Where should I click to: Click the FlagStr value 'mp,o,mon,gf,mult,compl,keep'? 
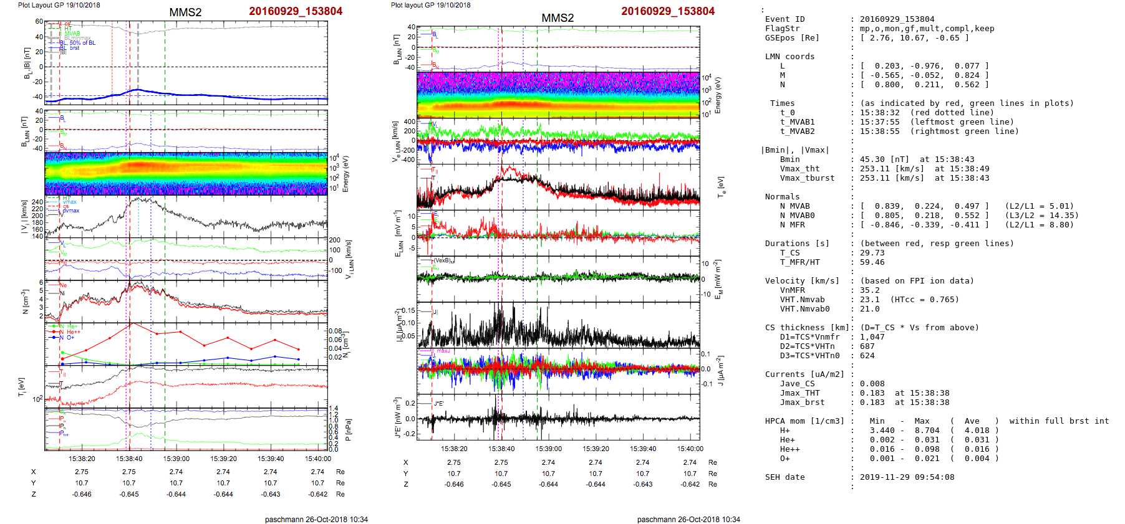927,29
